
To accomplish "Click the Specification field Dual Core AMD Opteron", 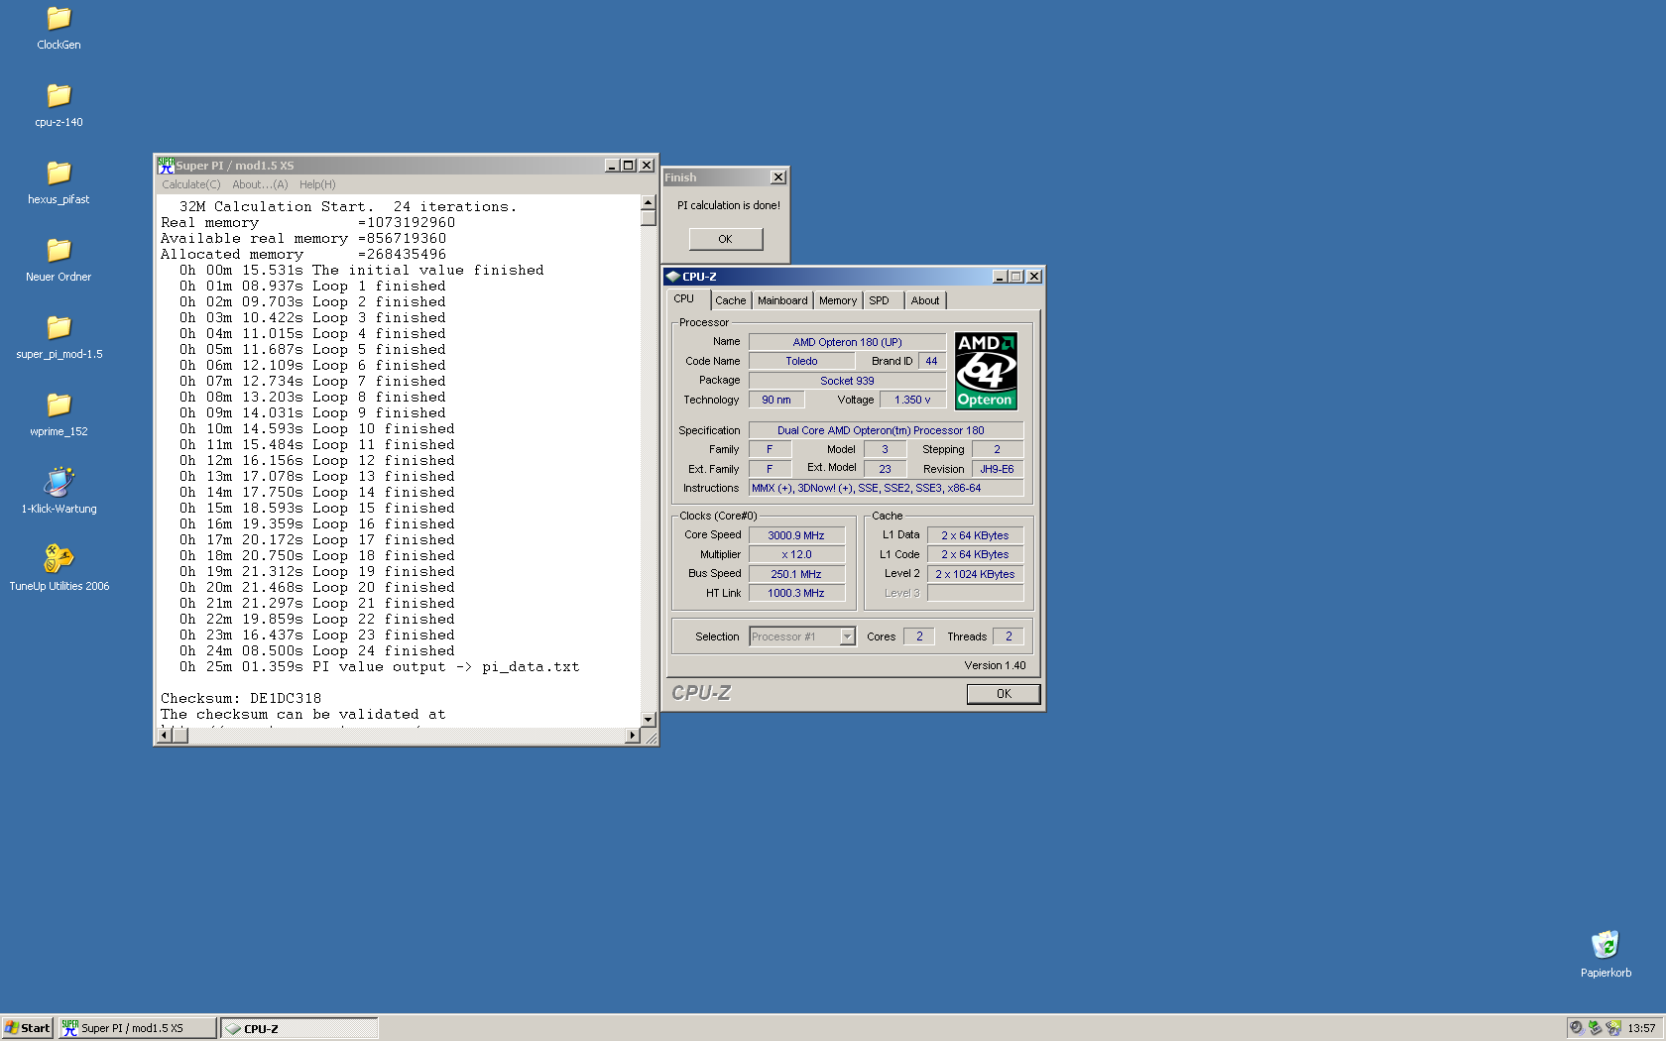I will tap(886, 430).
